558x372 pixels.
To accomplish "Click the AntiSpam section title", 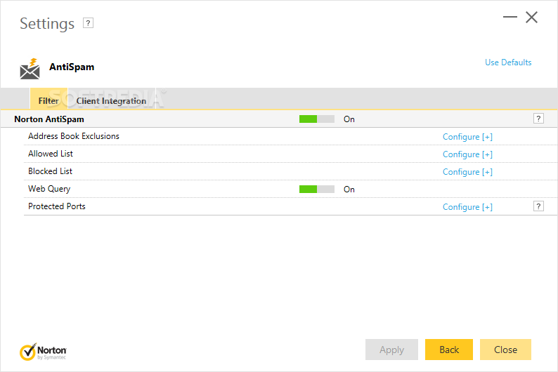I will 72,67.
